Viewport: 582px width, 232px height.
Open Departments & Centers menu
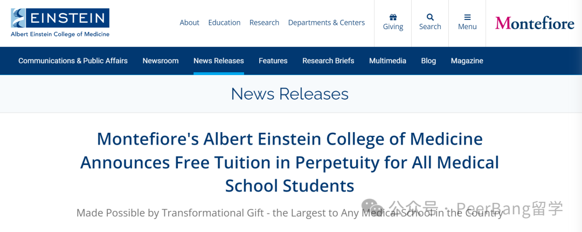point(327,23)
